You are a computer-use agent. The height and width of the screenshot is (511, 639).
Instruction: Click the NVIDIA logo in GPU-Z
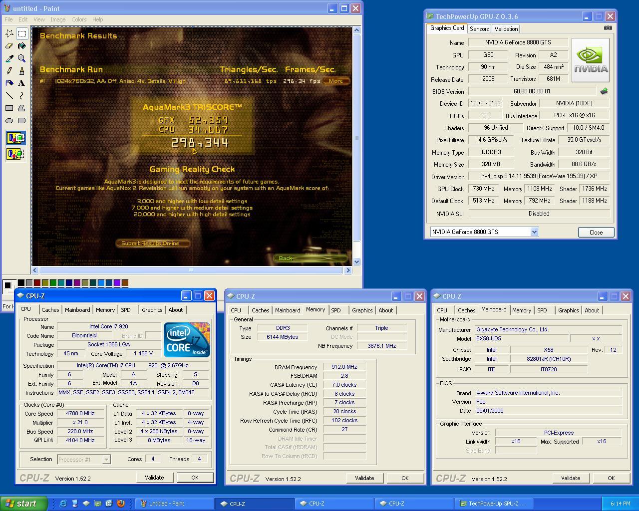click(591, 60)
